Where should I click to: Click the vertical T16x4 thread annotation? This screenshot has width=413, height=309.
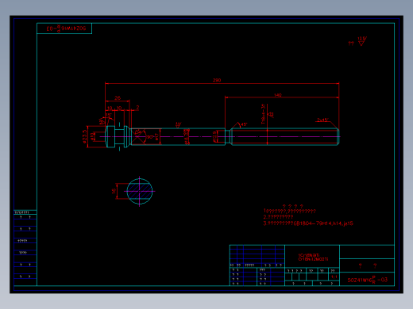[x=263, y=114]
